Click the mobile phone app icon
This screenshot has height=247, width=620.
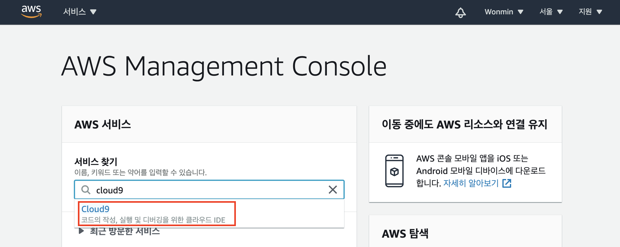pyautogui.click(x=394, y=171)
